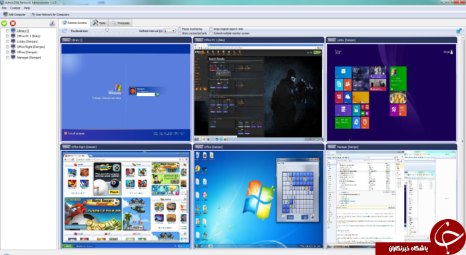Click the green checkmark select-all icon
Viewport: 466px width, 255px height.
point(4,23)
